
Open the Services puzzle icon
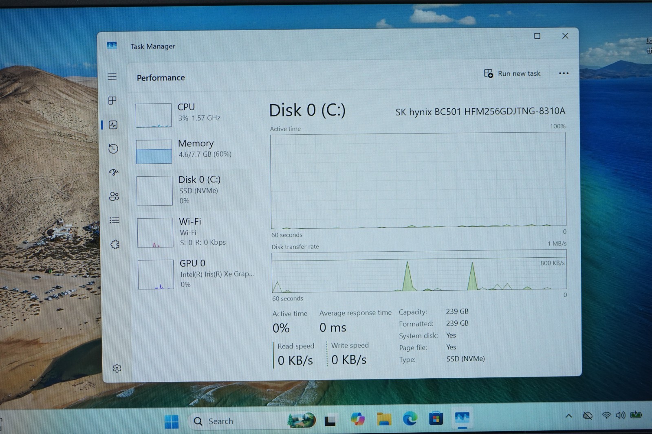coord(115,244)
